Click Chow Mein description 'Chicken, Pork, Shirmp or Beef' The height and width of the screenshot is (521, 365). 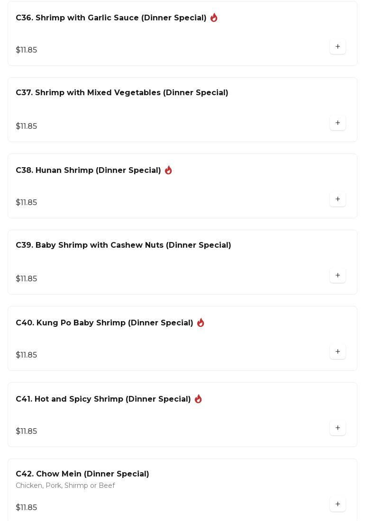click(x=65, y=485)
